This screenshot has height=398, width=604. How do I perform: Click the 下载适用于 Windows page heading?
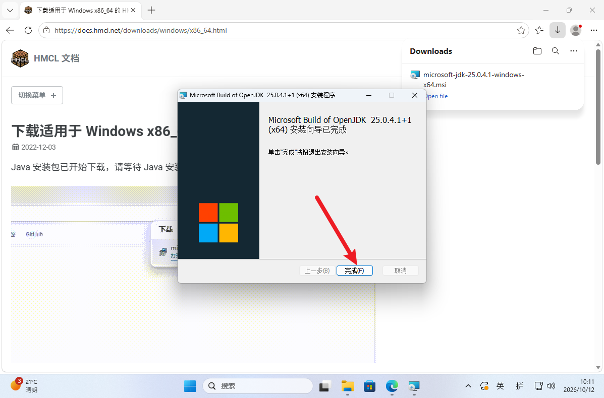coord(94,131)
